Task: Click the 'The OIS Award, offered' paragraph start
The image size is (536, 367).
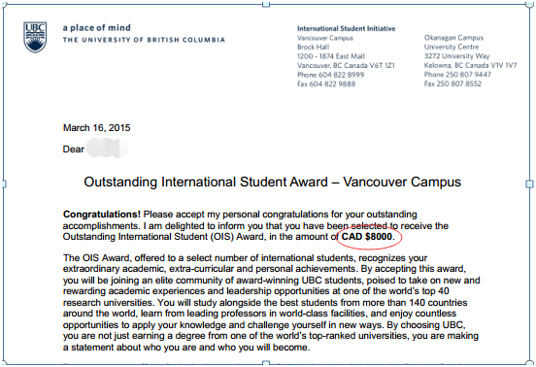Action: pyautogui.click(x=103, y=258)
